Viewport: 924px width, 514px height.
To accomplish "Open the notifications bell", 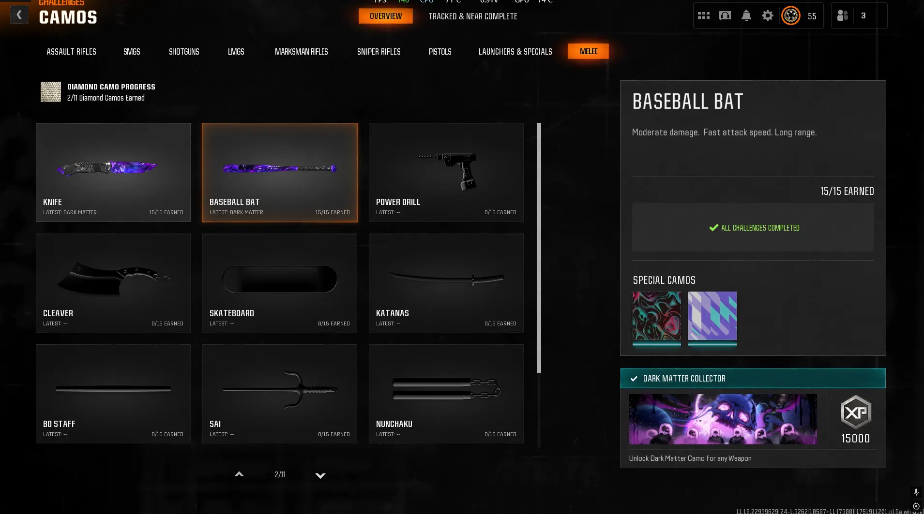I will point(746,16).
